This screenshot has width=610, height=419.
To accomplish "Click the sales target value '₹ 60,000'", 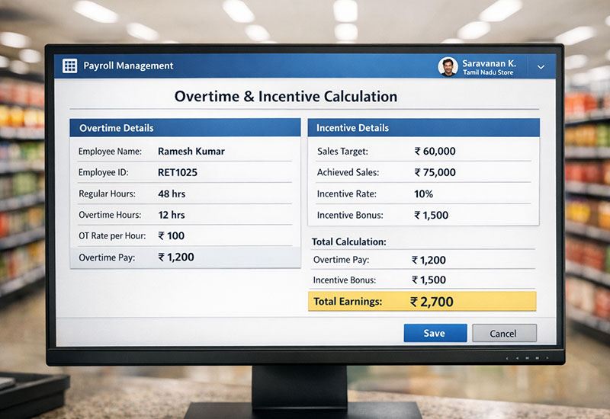I will pyautogui.click(x=435, y=151).
